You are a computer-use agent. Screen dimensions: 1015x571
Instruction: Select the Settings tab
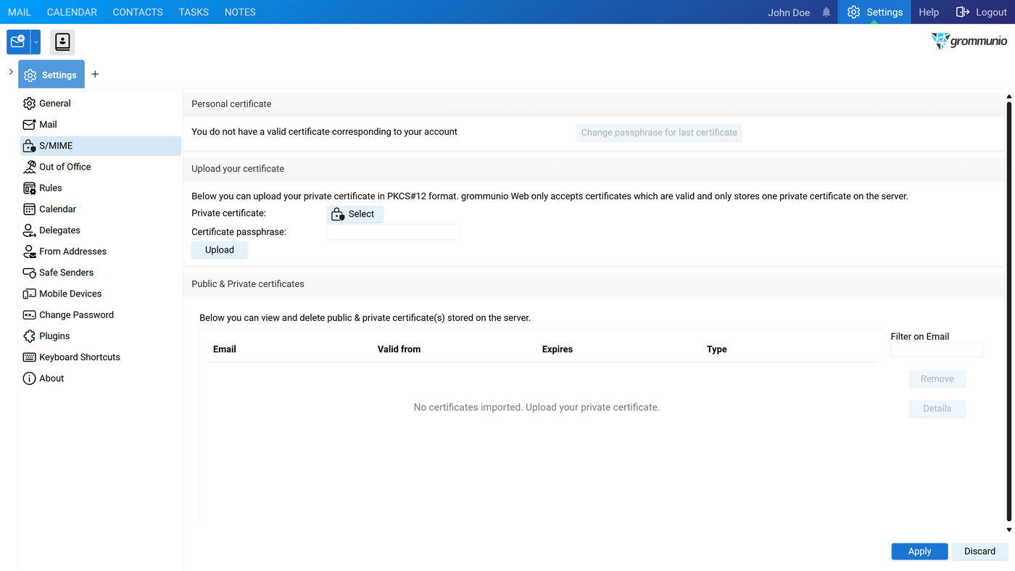click(x=51, y=75)
